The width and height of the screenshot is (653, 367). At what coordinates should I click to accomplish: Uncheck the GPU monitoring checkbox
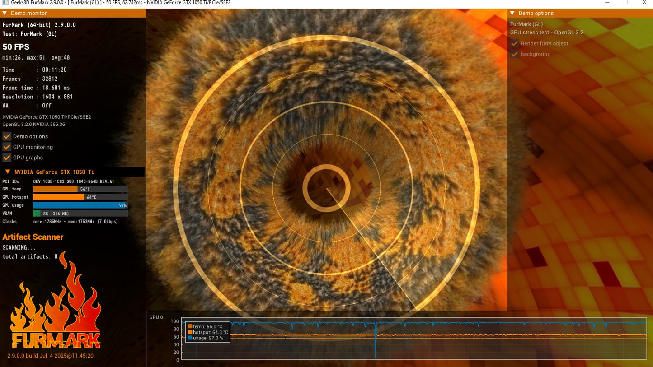click(7, 147)
